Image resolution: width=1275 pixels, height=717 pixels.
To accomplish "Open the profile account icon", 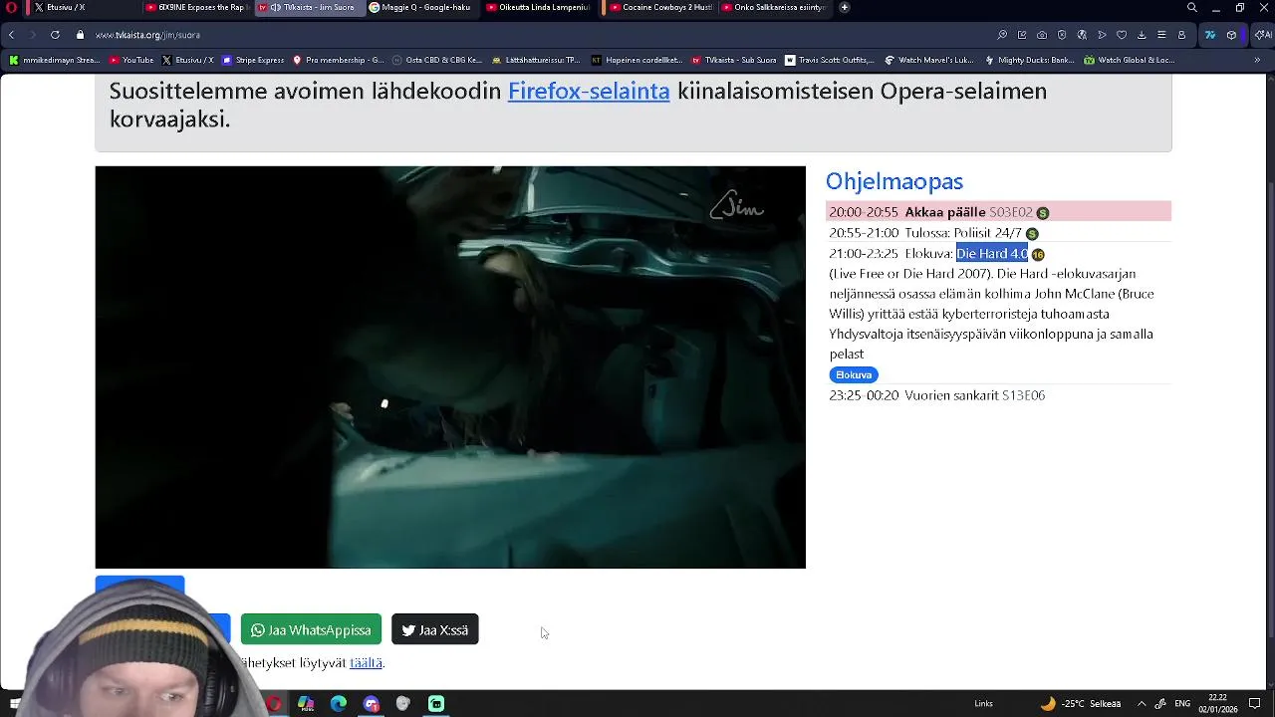I will [x=1181, y=35].
